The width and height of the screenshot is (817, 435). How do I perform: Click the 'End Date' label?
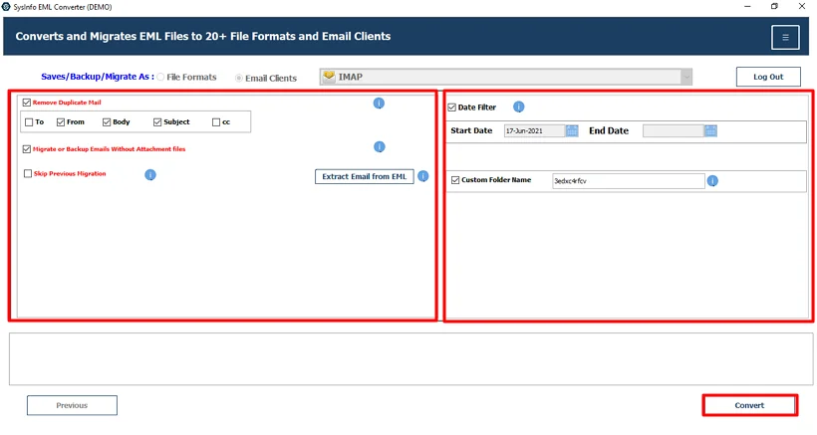(609, 130)
